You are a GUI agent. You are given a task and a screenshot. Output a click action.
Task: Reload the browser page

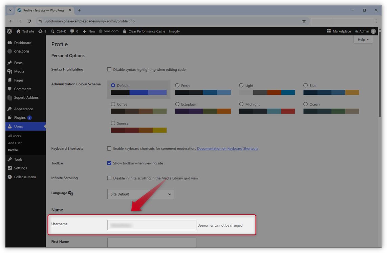pyautogui.click(x=29, y=21)
